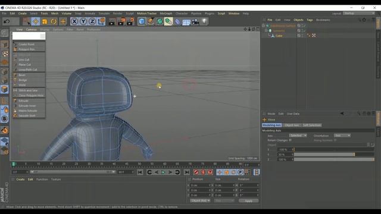
Task: Toggle Symmetry enable checkmark
Action: click(x=304, y=30)
